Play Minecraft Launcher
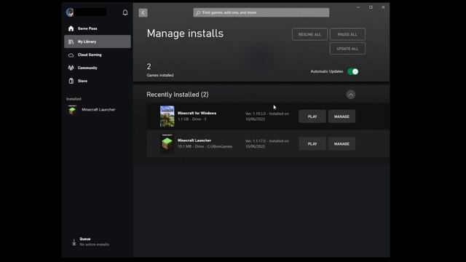Image resolution: width=466 pixels, height=262 pixels. (312, 144)
